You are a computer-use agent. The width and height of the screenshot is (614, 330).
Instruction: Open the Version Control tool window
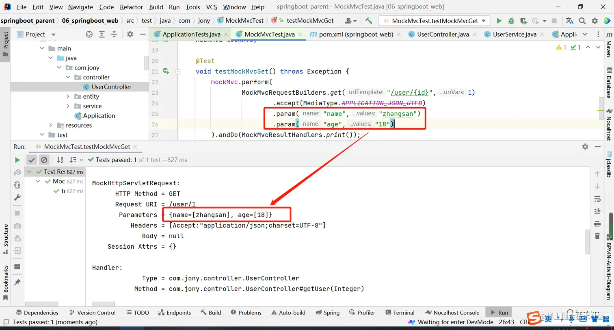pyautogui.click(x=92, y=313)
